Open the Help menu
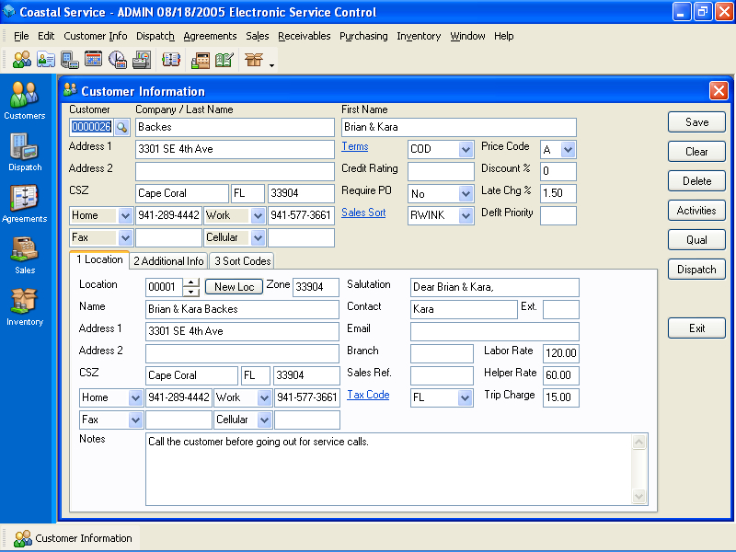This screenshot has width=736, height=552. click(503, 36)
